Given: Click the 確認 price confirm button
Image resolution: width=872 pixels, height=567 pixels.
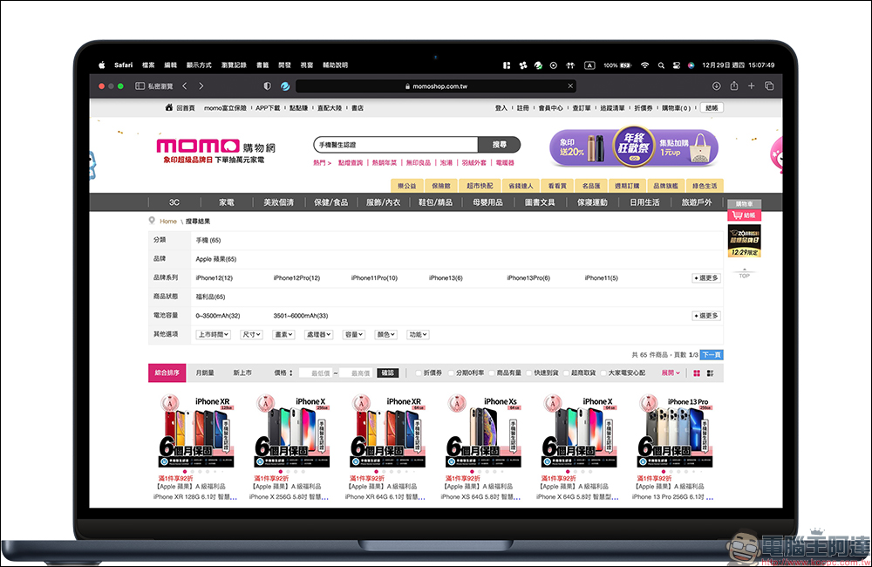Looking at the screenshot, I should point(388,372).
